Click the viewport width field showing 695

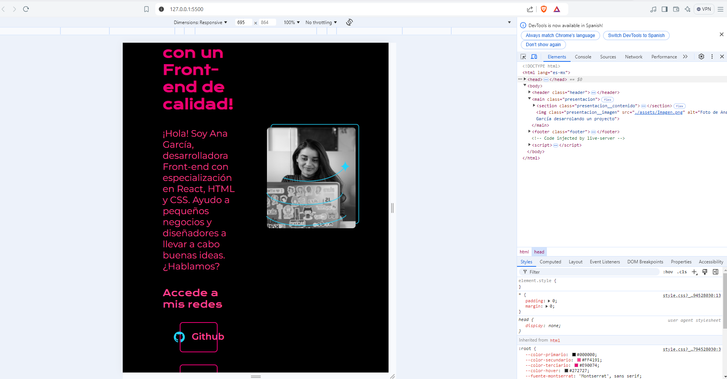(243, 23)
